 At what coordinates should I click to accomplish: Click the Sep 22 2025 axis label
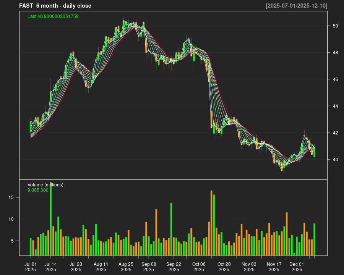174,267
